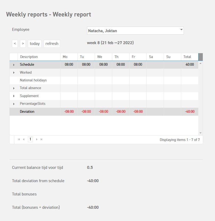Click the Fr column header

click(x=138, y=57)
